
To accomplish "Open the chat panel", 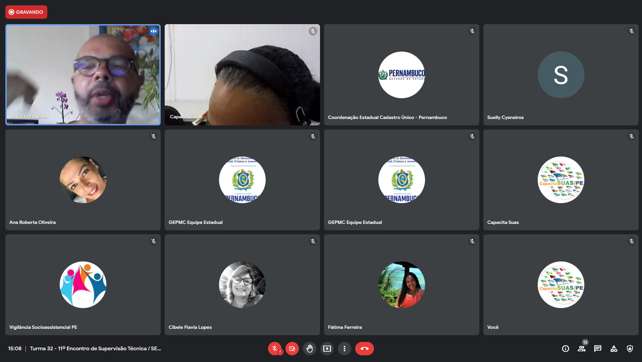I will click(x=598, y=349).
